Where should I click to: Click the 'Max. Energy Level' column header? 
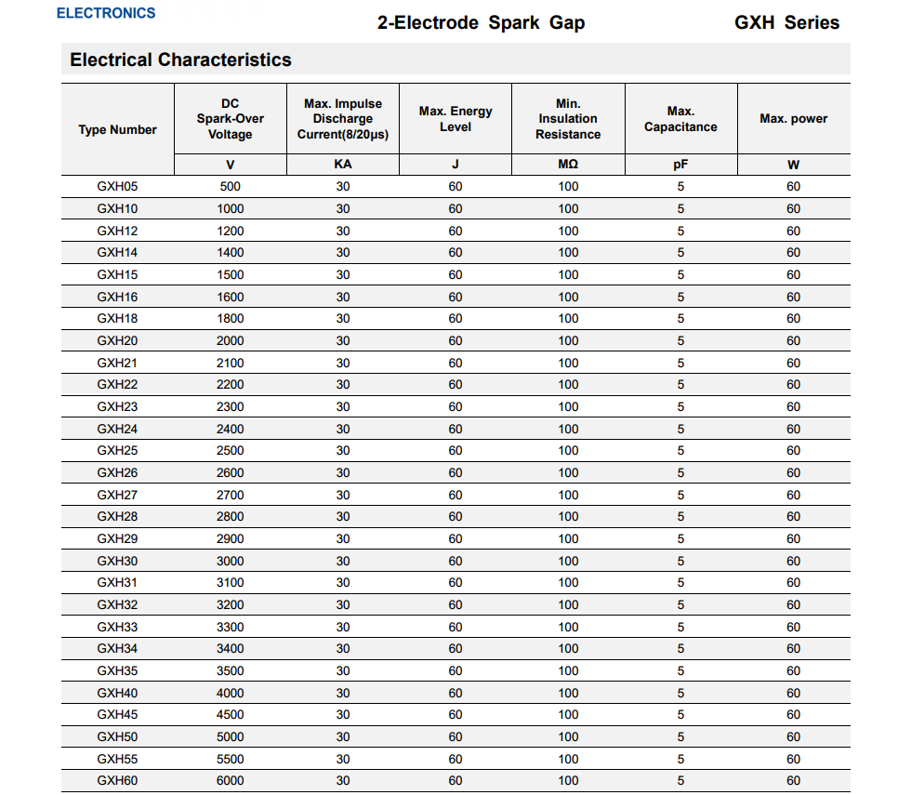[x=455, y=119]
